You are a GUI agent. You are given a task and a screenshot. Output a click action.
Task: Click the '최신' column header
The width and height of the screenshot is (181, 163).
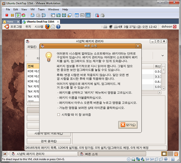tap(158, 66)
